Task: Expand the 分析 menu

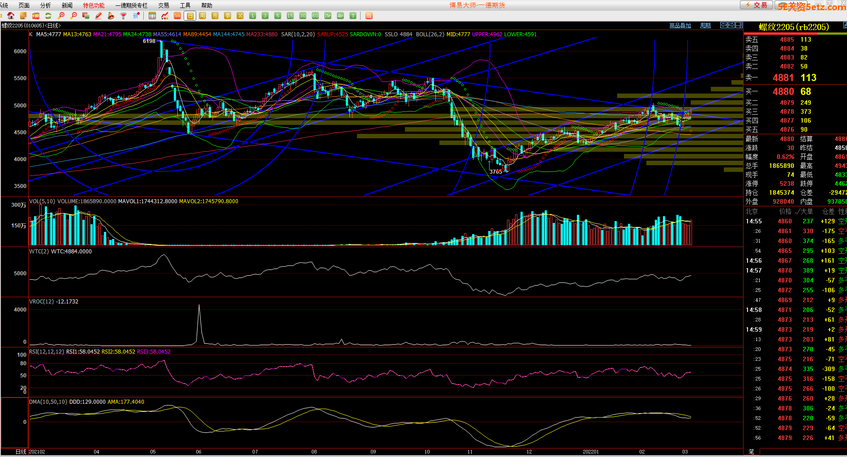Action: (x=46, y=5)
